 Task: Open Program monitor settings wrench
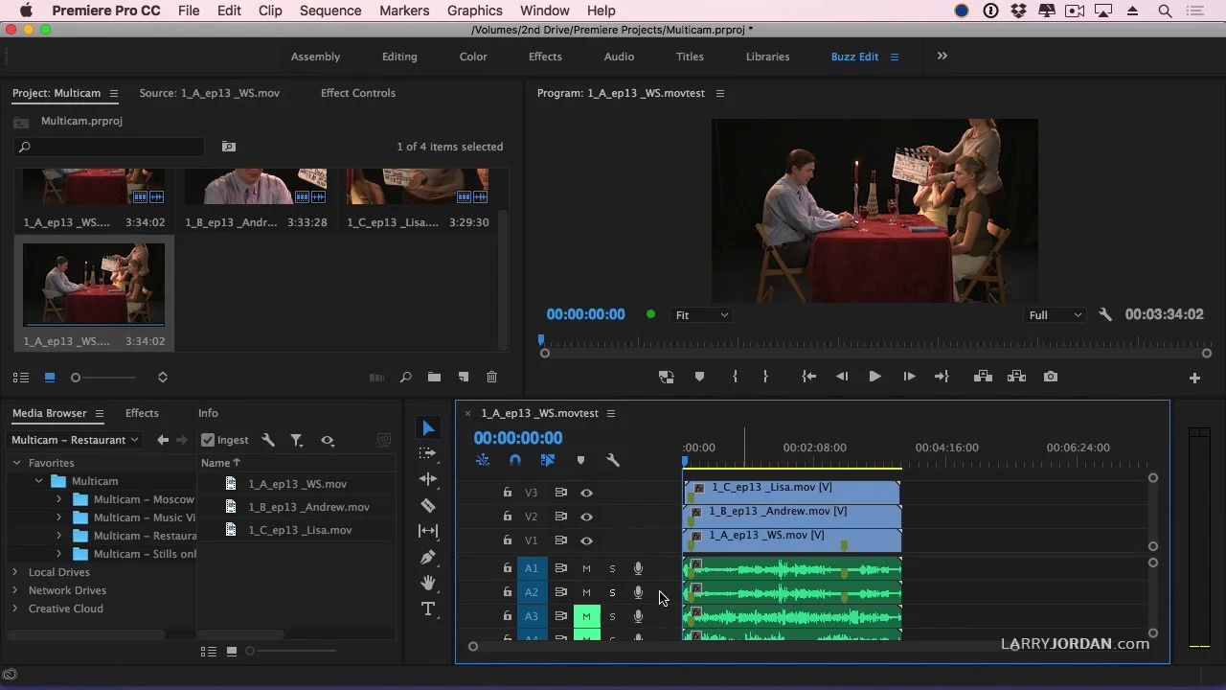click(x=1105, y=314)
